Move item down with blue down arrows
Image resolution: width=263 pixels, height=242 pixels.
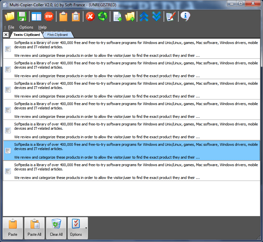pos(156,16)
